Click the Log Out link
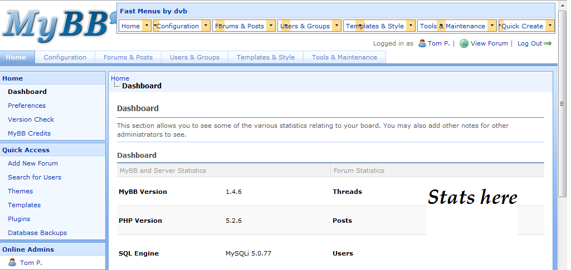This screenshot has height=270, width=571. 529,43
